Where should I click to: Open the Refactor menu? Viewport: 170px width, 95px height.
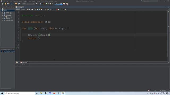[25, 1]
